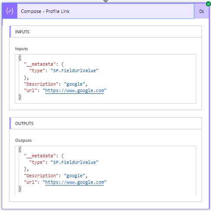Viewport: 211px width, 211px height.
Task: Click the 0s duration label
Action: point(201,11)
